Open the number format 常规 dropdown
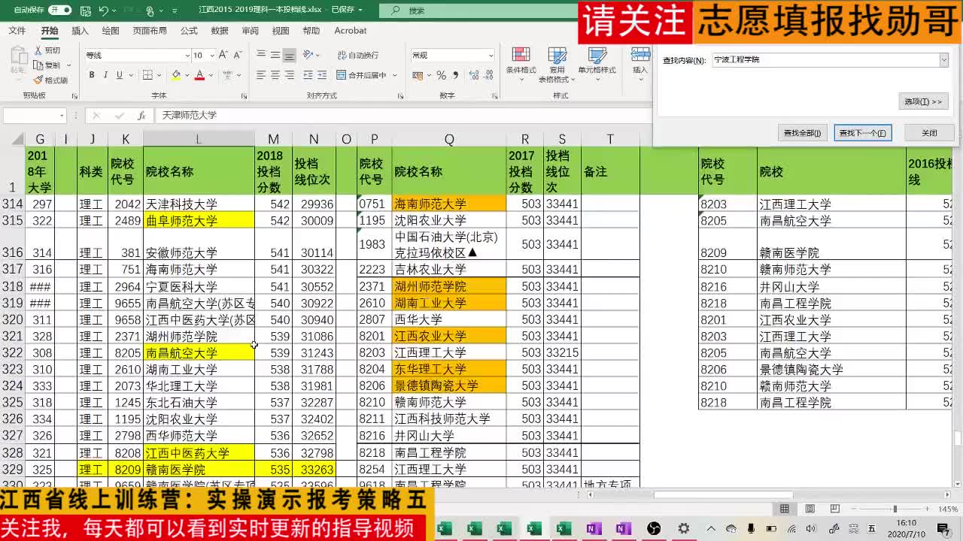The image size is (963, 541). pos(491,56)
